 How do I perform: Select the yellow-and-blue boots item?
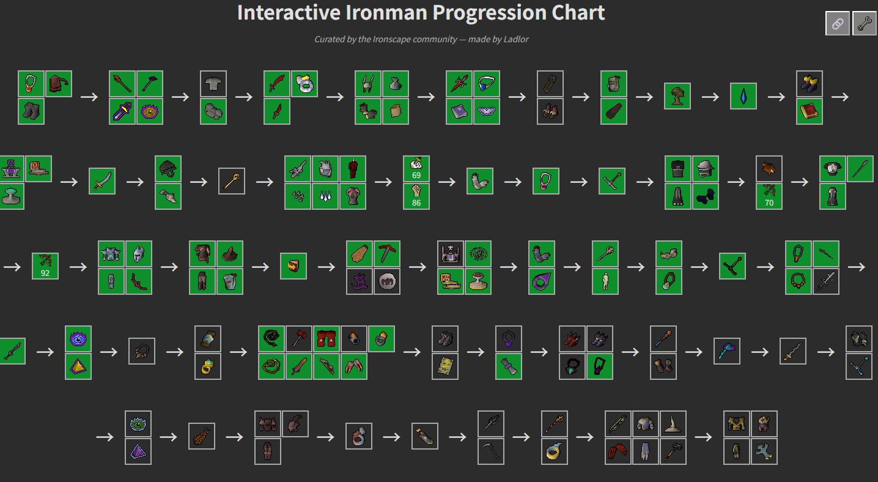(810, 84)
